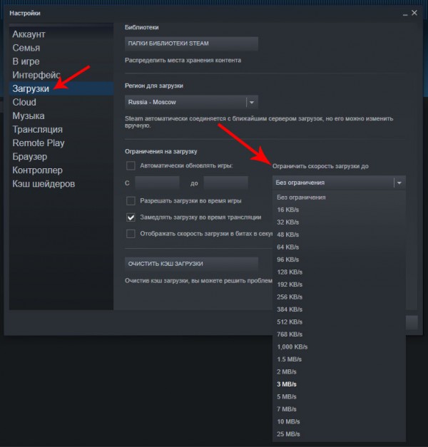
Task: Open the Трансляция settings section
Action: 61,130
